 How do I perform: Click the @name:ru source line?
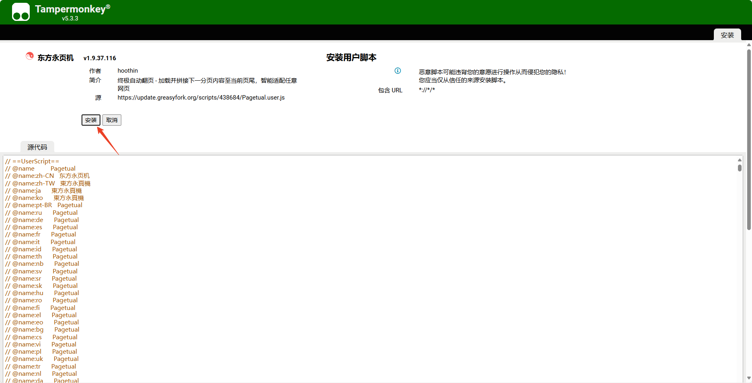(x=41, y=213)
